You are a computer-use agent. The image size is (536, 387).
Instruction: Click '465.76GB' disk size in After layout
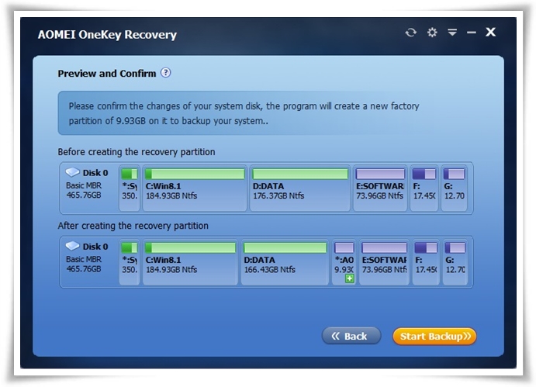[84, 269]
